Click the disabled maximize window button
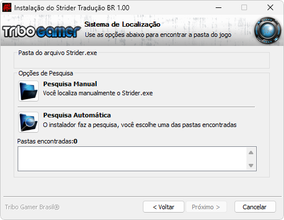 (x=244, y=7)
